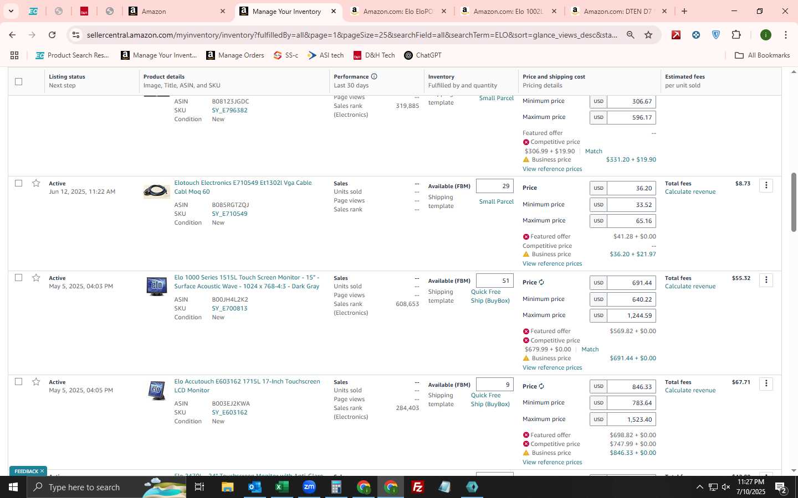The image size is (798, 498).
Task: Click repricing refresh icon next to 691.44 Price
Action: pyautogui.click(x=541, y=282)
